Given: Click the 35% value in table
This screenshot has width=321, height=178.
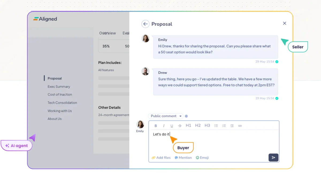Looking at the screenshot, I should click(106, 46).
